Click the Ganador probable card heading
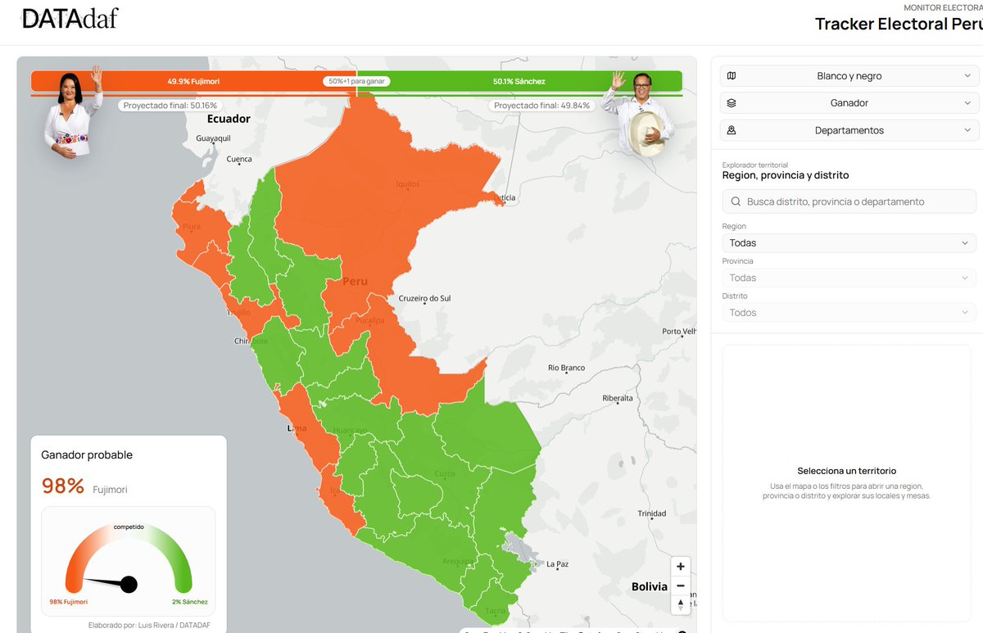Image resolution: width=983 pixels, height=633 pixels. 87,455
